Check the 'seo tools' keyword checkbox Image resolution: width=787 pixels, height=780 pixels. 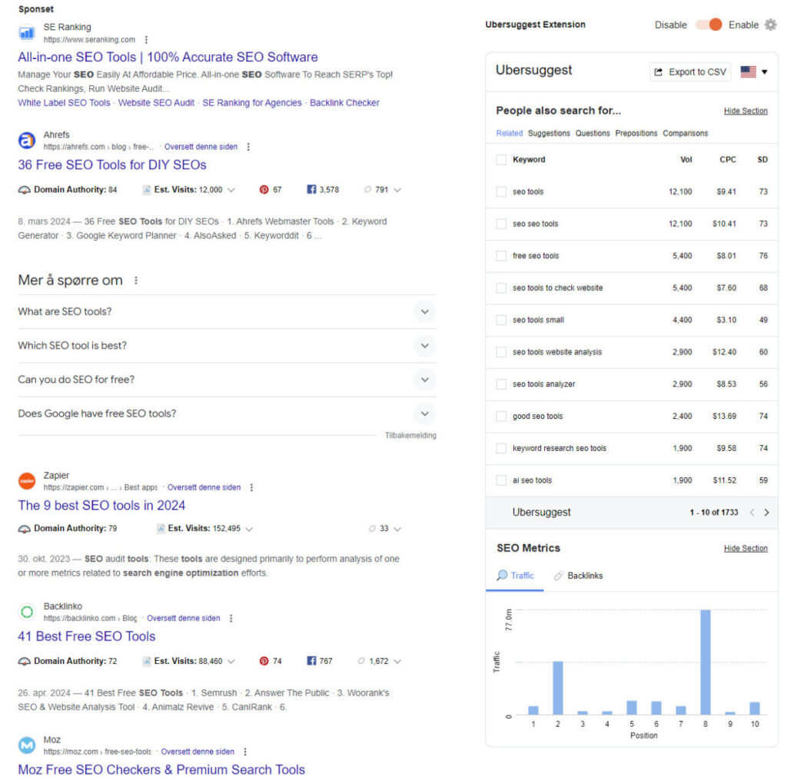(x=501, y=192)
